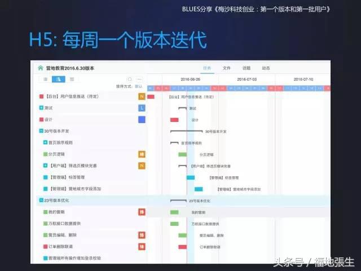Screen dimensions: 361x271
Task: Click 30号版本开发 label in list
Action: (56, 131)
